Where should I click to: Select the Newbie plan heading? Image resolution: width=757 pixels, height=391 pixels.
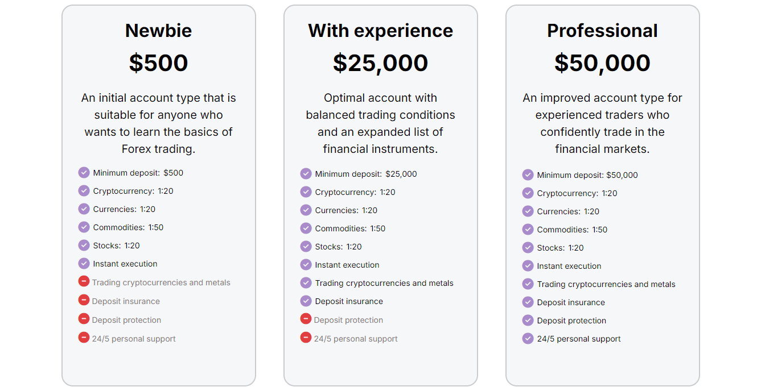[159, 31]
